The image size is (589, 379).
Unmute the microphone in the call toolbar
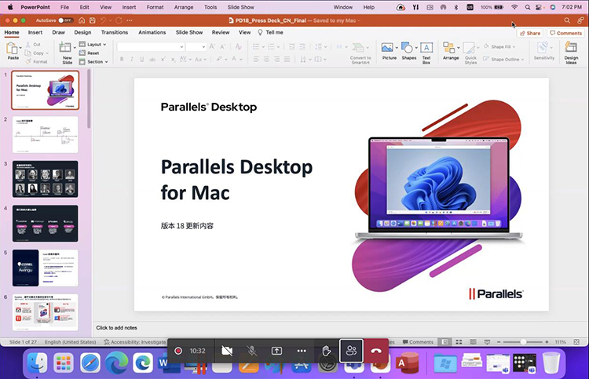[x=251, y=351]
